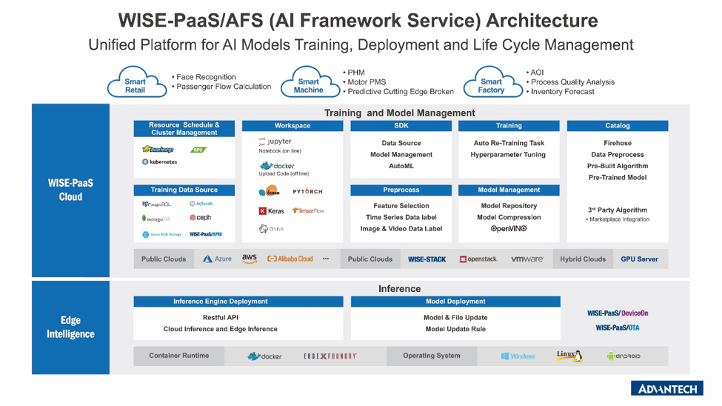
Task: Click the Edge Intelligence side panel
Action: [70, 327]
